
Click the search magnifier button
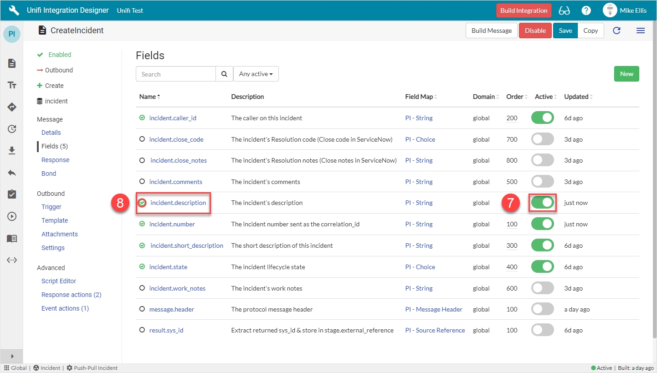(x=224, y=74)
